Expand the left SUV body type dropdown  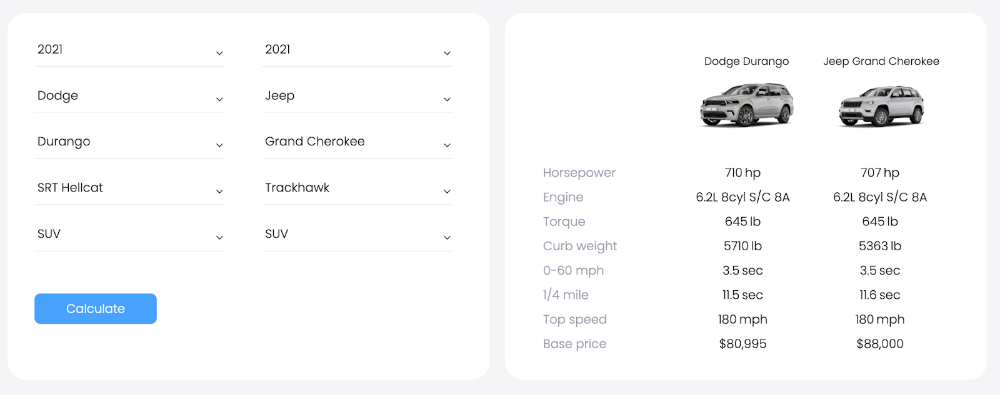[x=129, y=234]
